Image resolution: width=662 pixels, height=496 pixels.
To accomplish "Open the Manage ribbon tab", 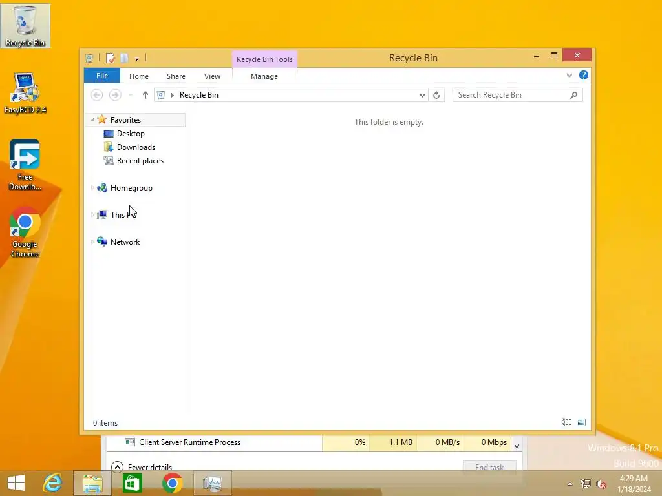I will point(264,76).
